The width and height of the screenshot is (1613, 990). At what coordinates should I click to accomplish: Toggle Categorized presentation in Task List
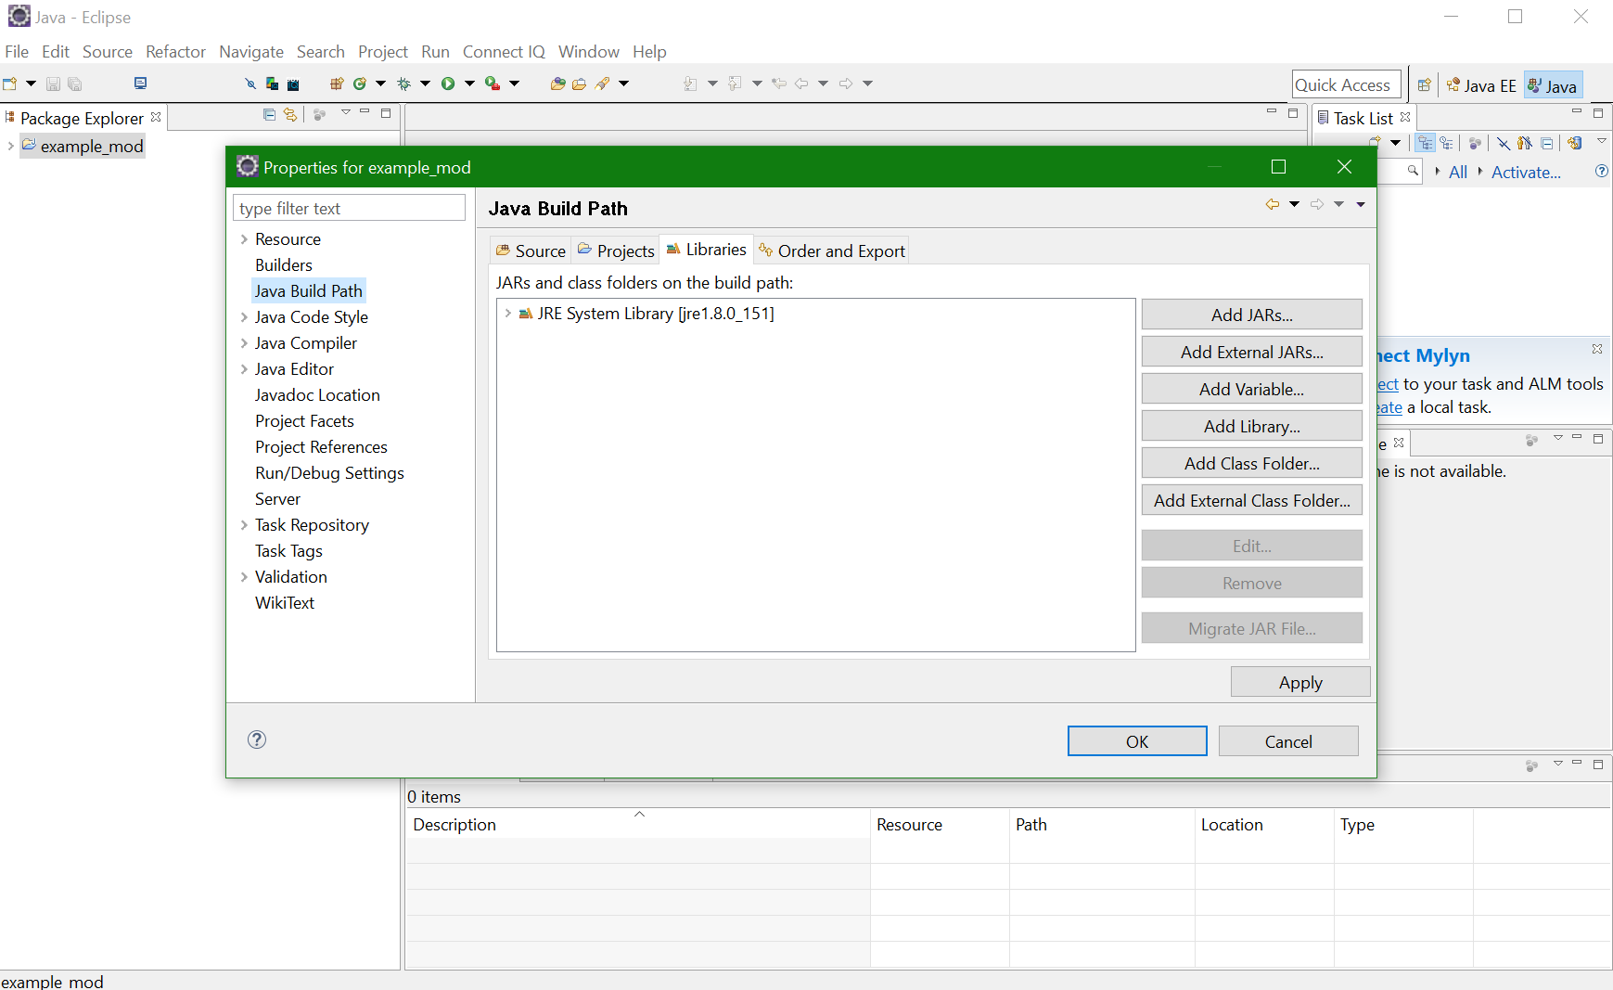(1425, 143)
